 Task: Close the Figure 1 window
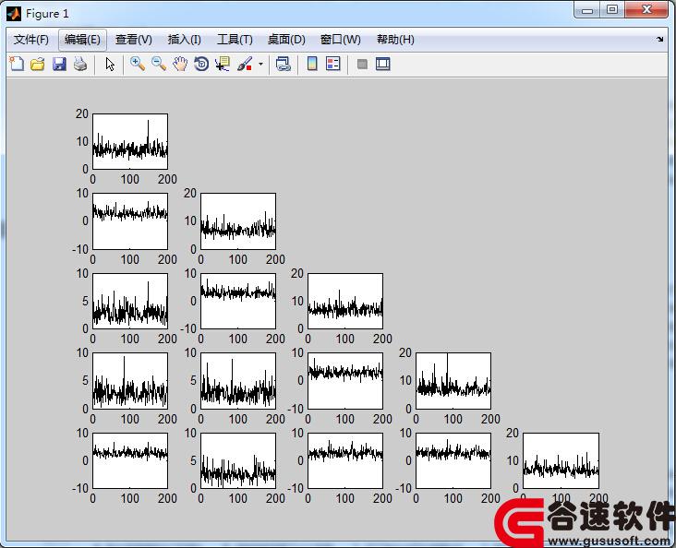click(646, 9)
